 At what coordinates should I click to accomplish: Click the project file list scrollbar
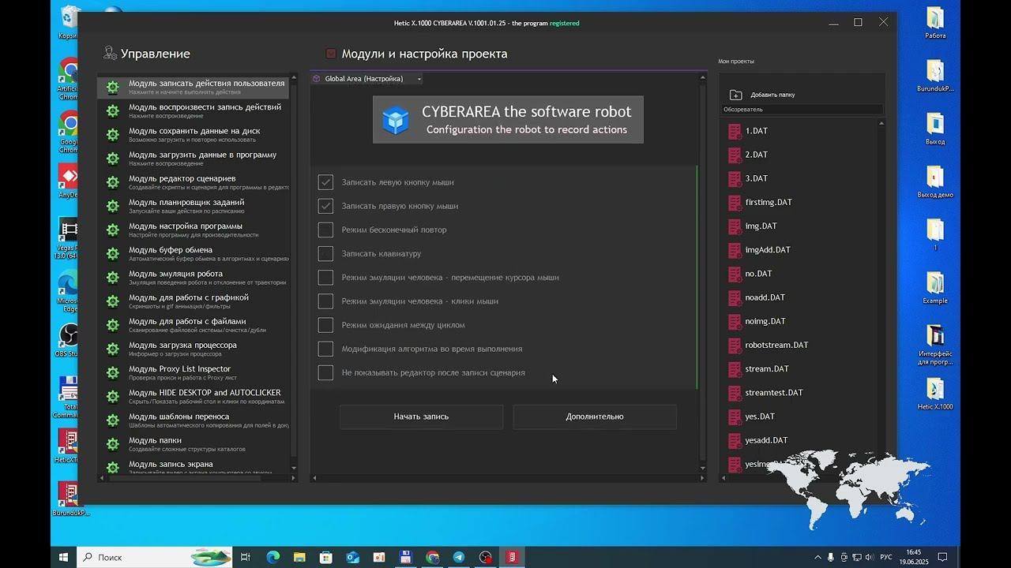[x=881, y=293]
